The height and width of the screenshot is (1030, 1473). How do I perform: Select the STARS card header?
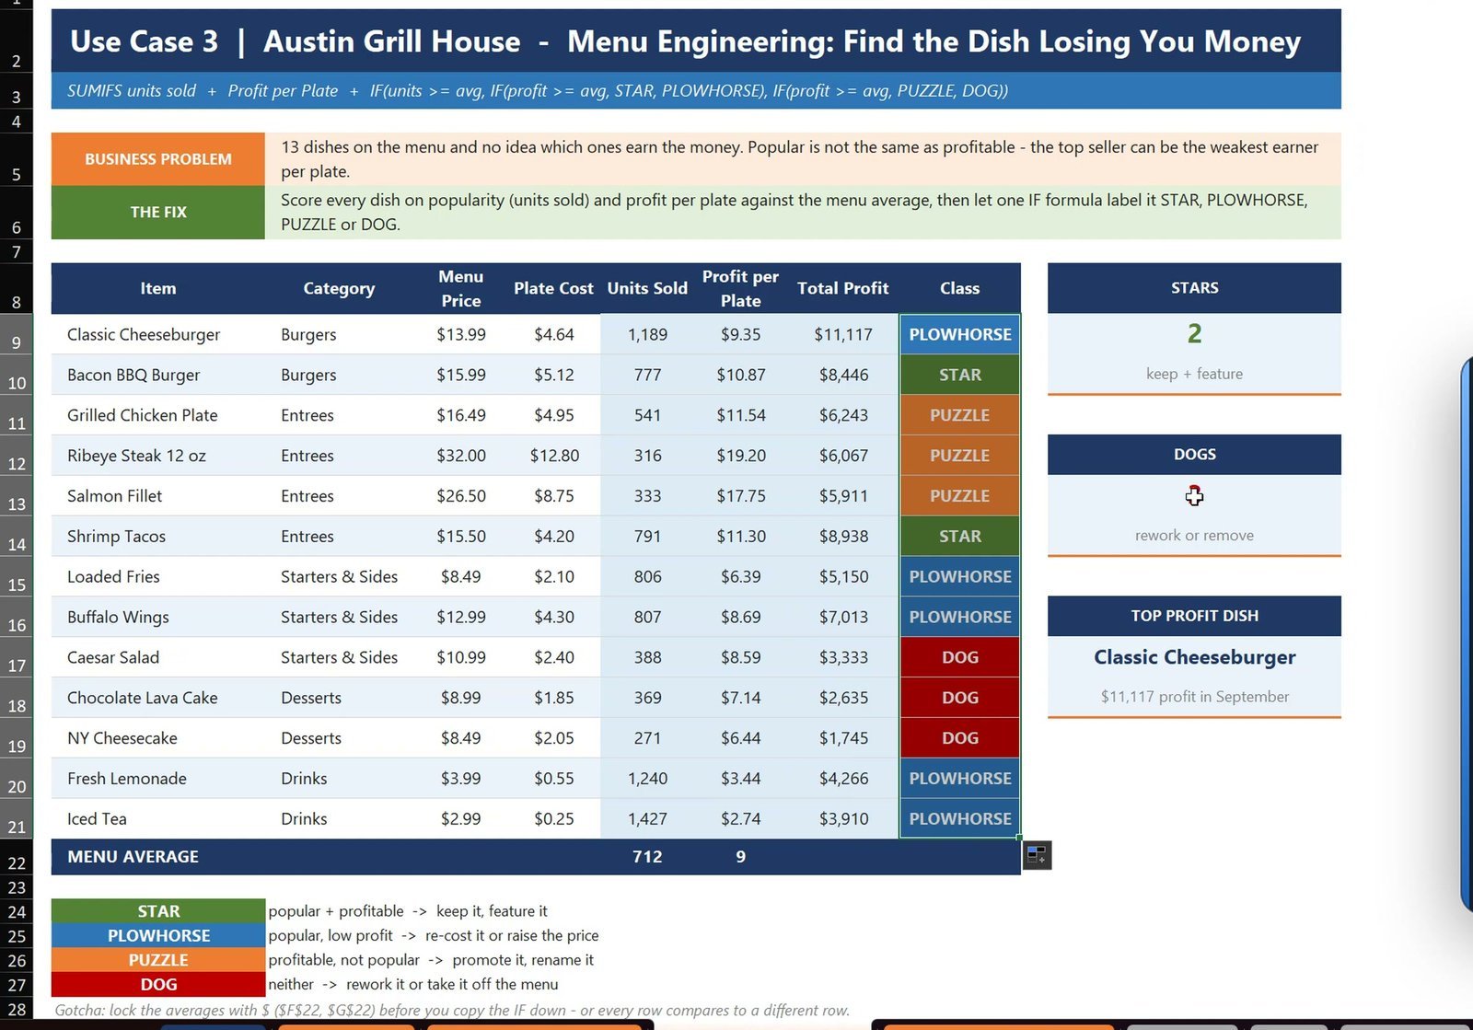click(1194, 288)
